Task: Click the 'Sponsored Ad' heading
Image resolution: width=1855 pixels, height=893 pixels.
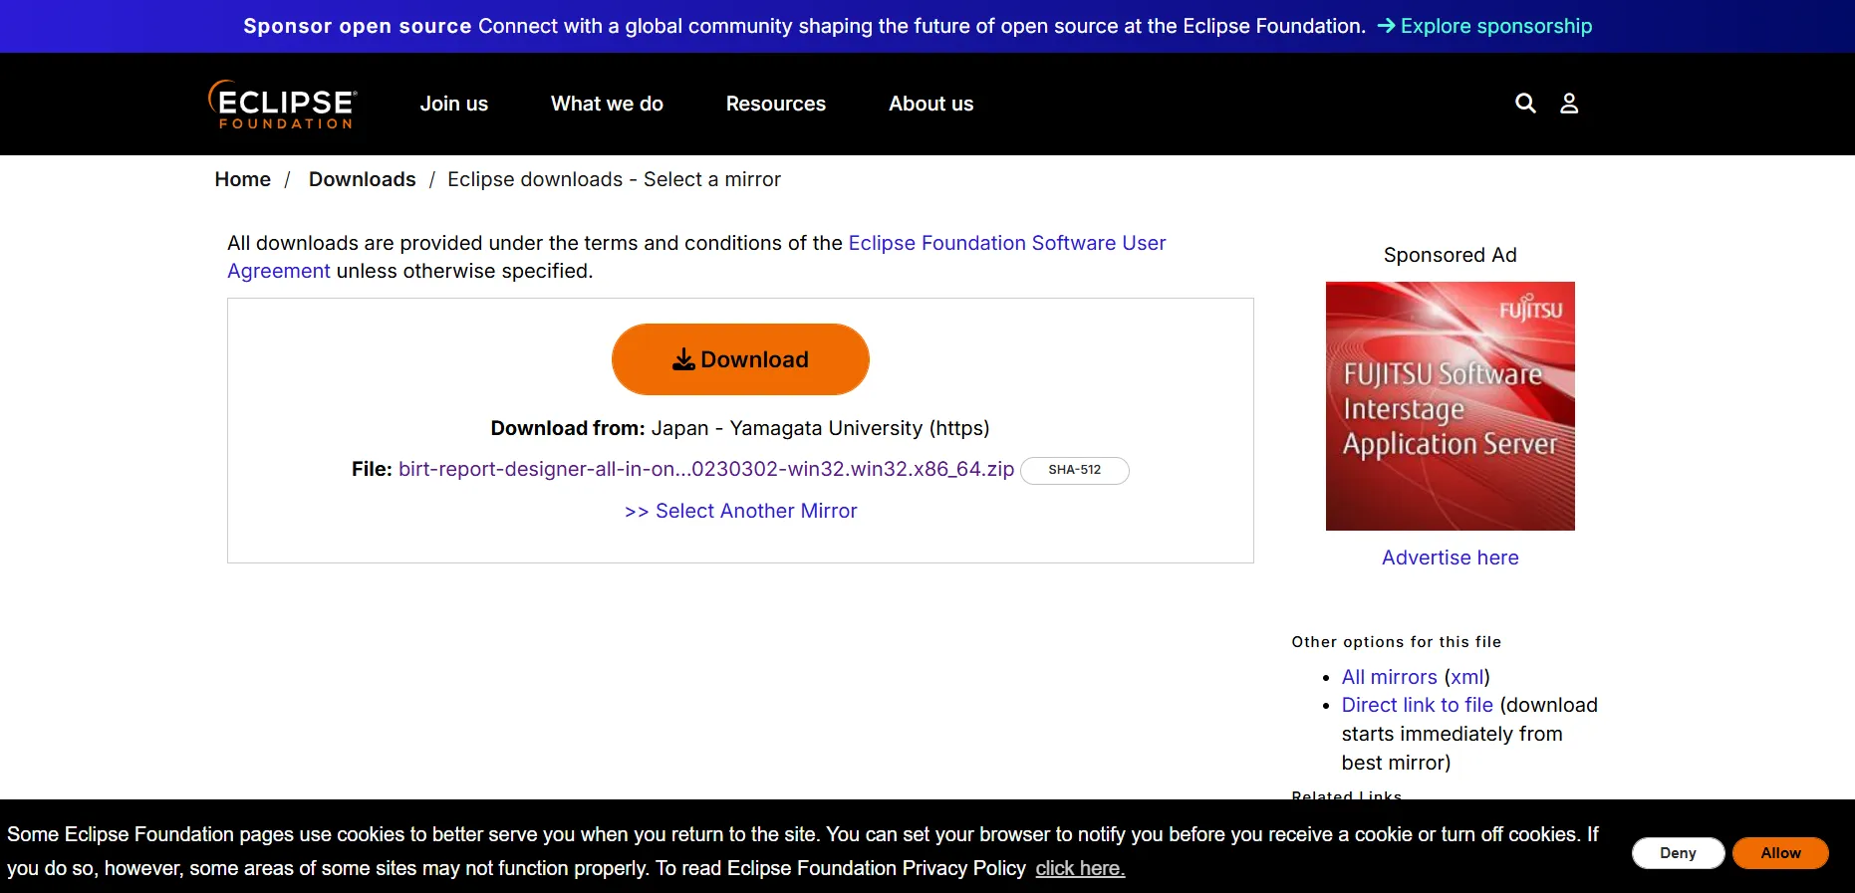Action: (x=1451, y=255)
